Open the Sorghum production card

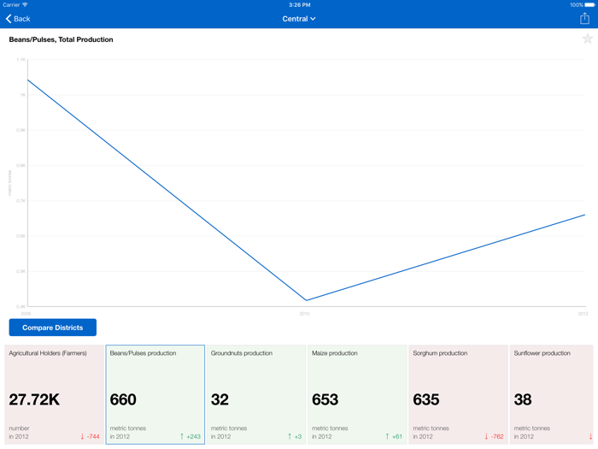coord(458,394)
